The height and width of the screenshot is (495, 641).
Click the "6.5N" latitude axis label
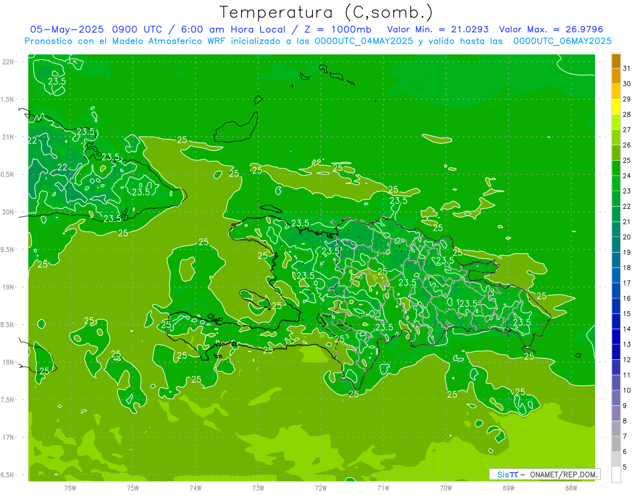[8, 475]
